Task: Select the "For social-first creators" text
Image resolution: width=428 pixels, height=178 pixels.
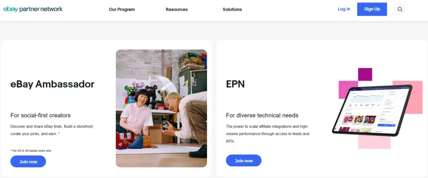Action: tap(41, 115)
